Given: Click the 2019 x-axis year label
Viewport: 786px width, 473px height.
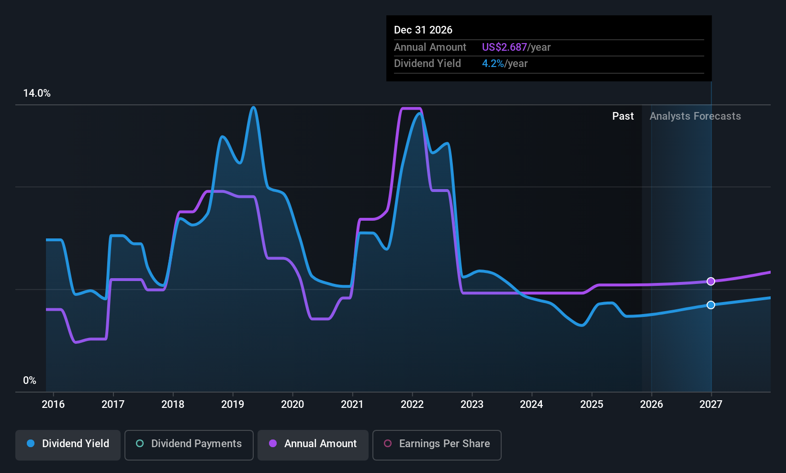Looking at the screenshot, I should click(x=233, y=405).
